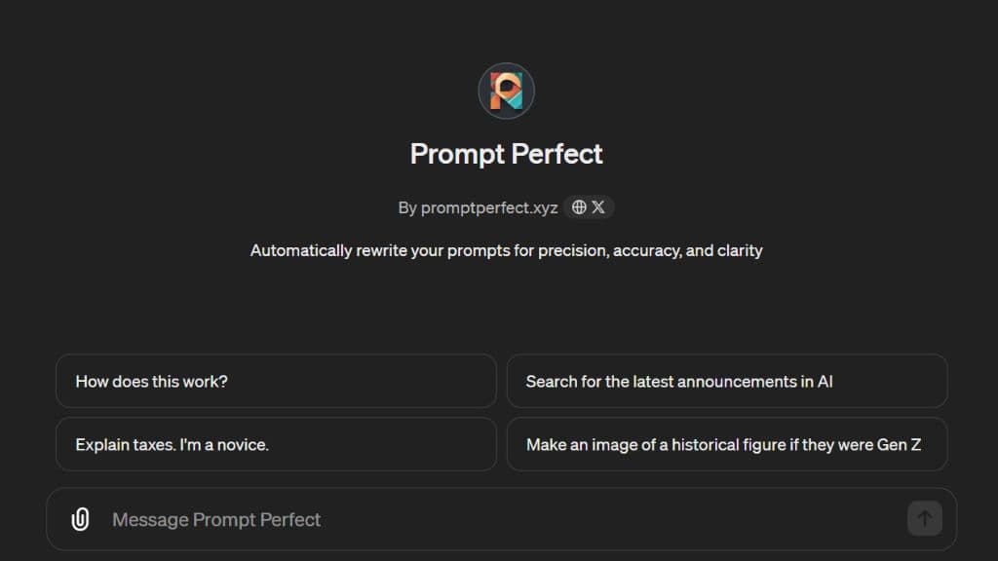This screenshot has width=998, height=561.
Task: Click the "Prompt Perfect" title heading
Action: 506,154
